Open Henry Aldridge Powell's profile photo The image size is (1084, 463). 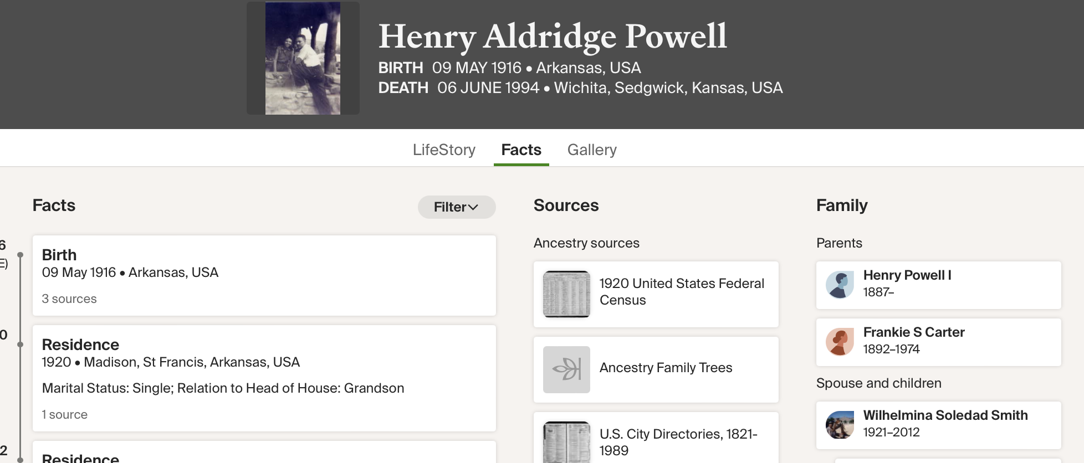303,58
